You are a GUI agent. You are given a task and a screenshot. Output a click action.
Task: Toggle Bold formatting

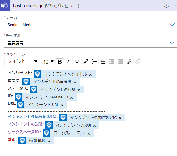click(60, 62)
